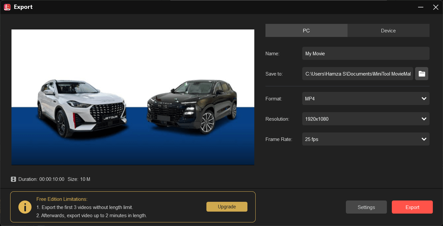
Task: Open the Resolution dropdown showing 1920x1080
Action: tap(366, 119)
